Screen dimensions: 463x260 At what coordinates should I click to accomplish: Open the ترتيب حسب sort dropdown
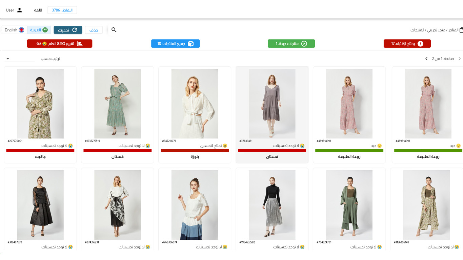click(x=20, y=59)
